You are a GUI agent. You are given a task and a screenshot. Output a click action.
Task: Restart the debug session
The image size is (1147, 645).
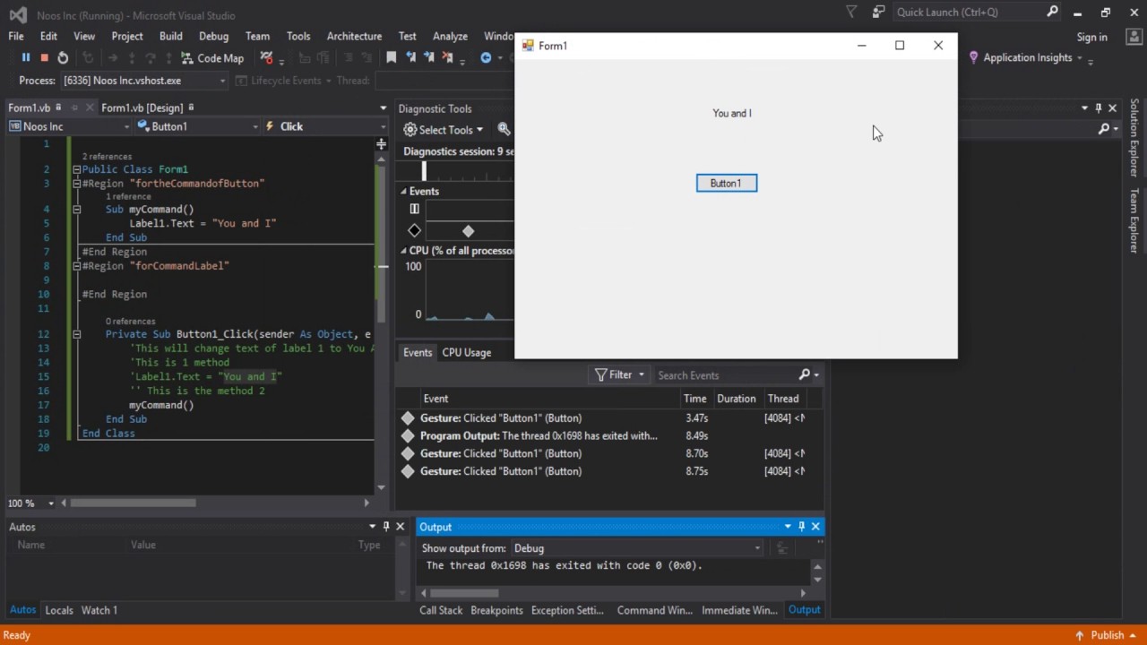tap(63, 57)
